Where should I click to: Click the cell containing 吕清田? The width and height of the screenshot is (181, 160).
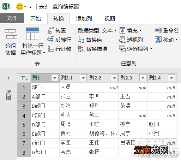pyautogui.click(x=133, y=143)
